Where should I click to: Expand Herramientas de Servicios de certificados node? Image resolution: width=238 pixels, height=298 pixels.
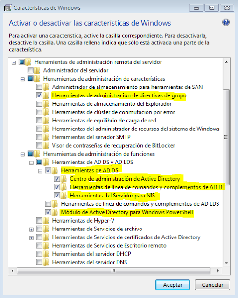point(31,238)
